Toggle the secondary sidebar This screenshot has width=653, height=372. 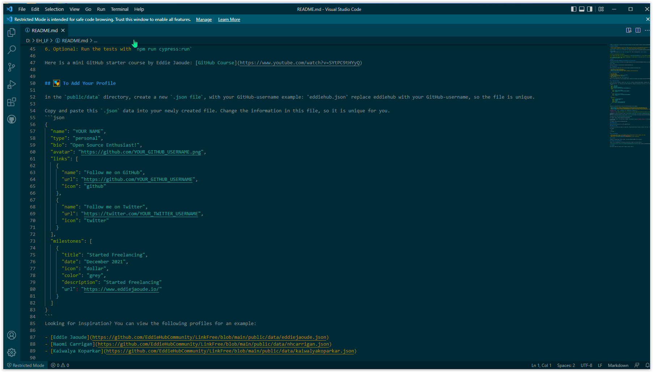tap(590, 9)
